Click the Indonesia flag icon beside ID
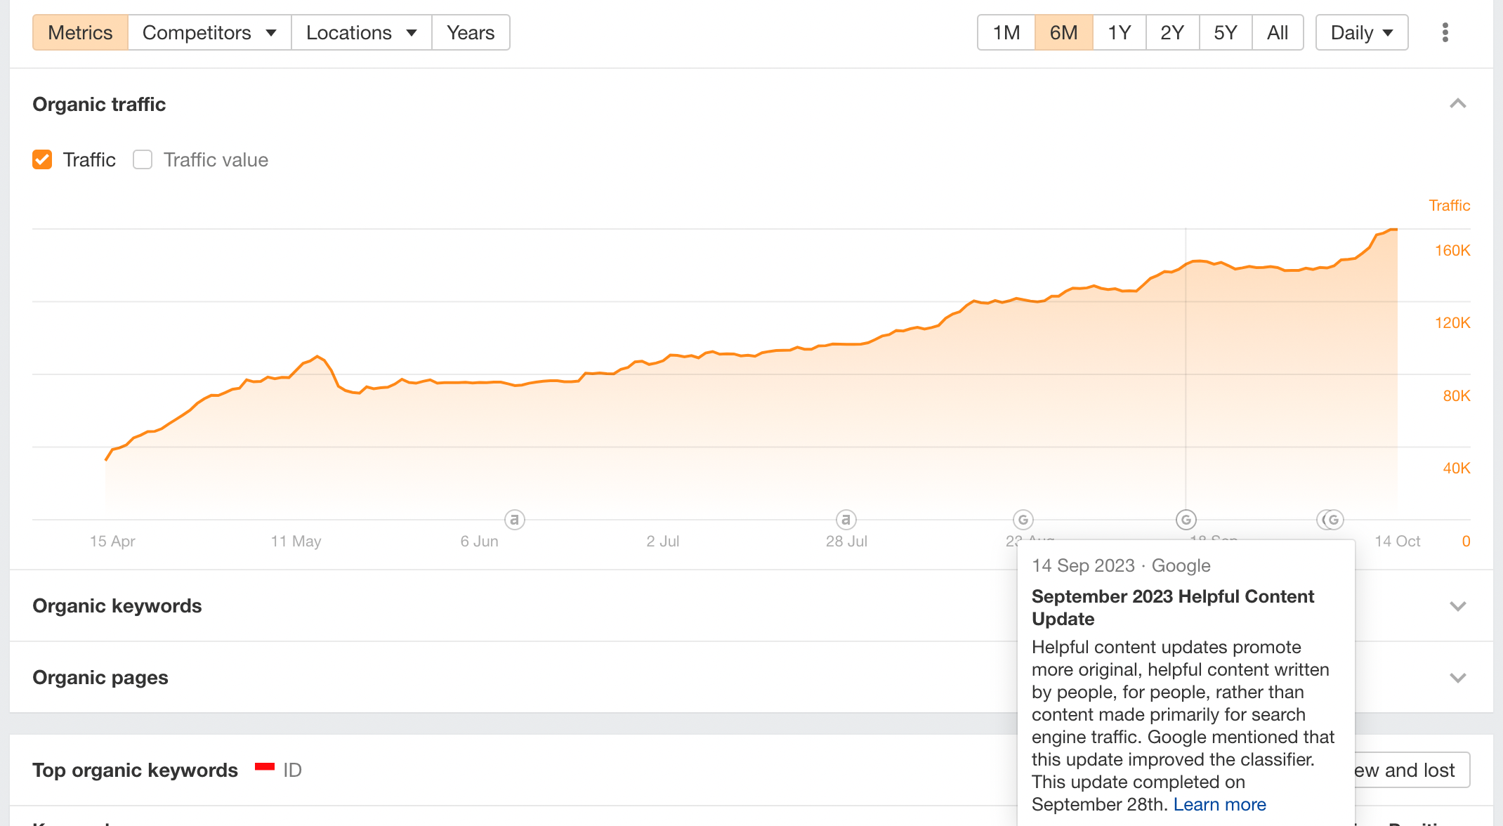 point(265,767)
